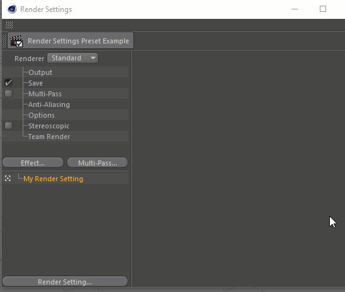Select My Render Setting in the list
Viewport: 345px width, 292px height.
click(54, 179)
